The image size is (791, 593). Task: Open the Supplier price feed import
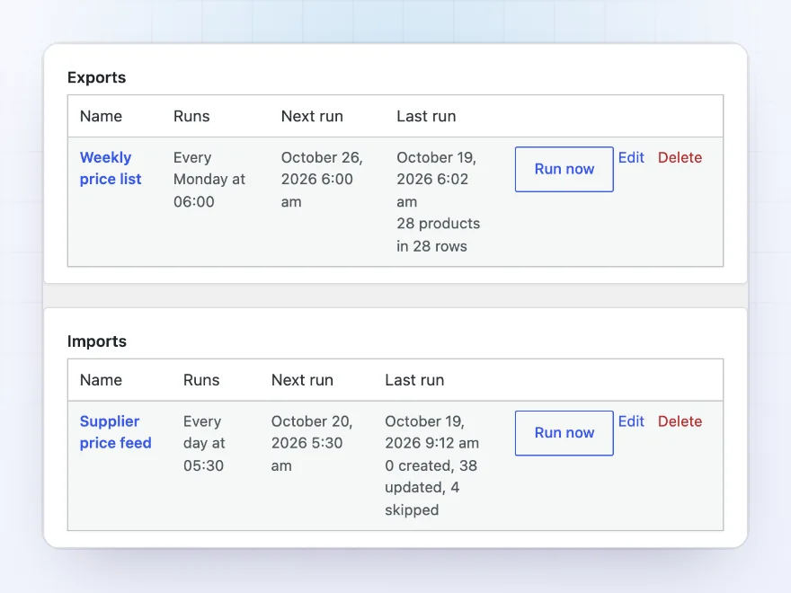tap(116, 432)
